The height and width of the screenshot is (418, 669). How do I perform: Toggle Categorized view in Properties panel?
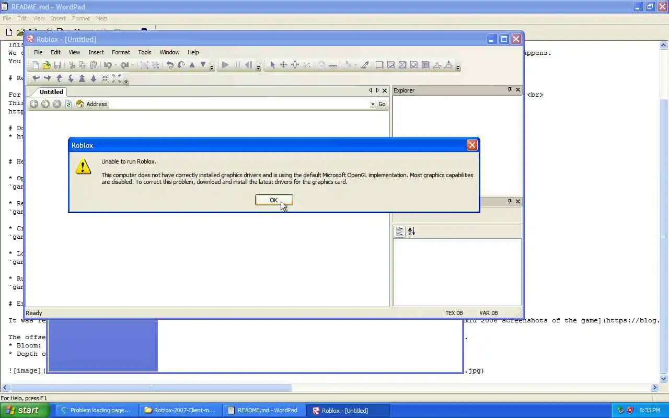(x=400, y=231)
